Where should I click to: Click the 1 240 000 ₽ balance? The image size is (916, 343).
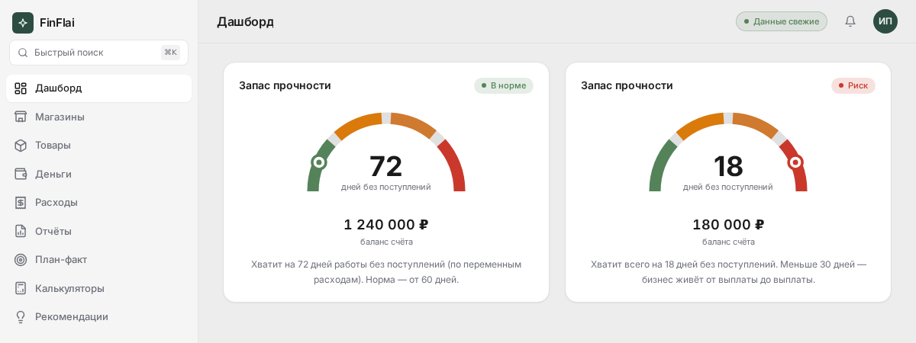[x=386, y=225]
